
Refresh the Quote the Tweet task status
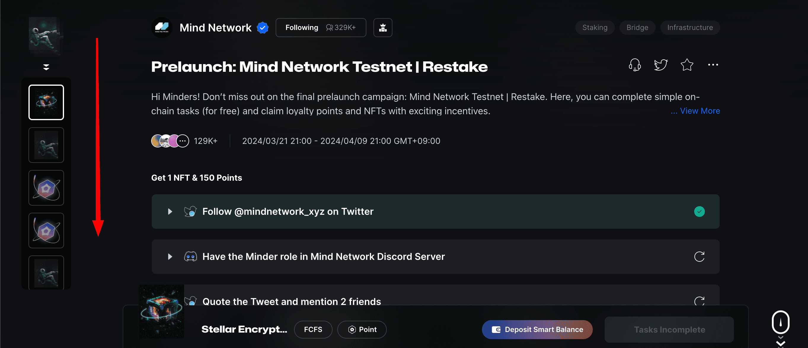[x=699, y=301]
